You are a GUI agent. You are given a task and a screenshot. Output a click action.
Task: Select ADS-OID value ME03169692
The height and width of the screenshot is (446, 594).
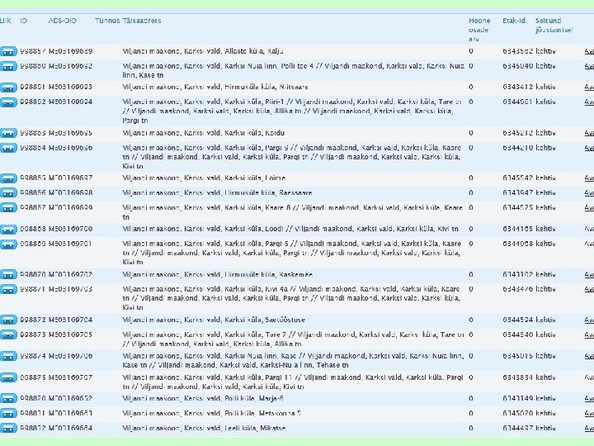pyautogui.click(x=70, y=66)
